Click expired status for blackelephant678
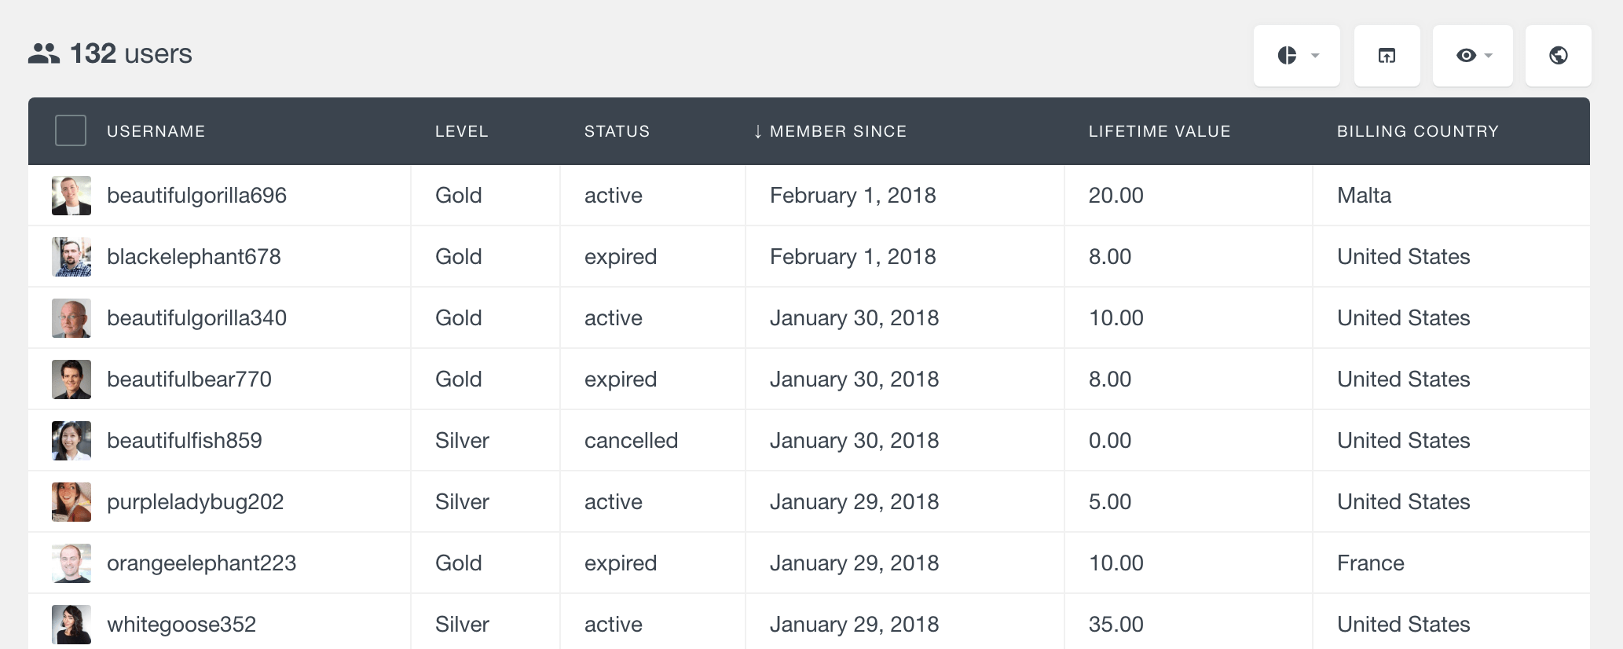The image size is (1623, 649). (621, 257)
